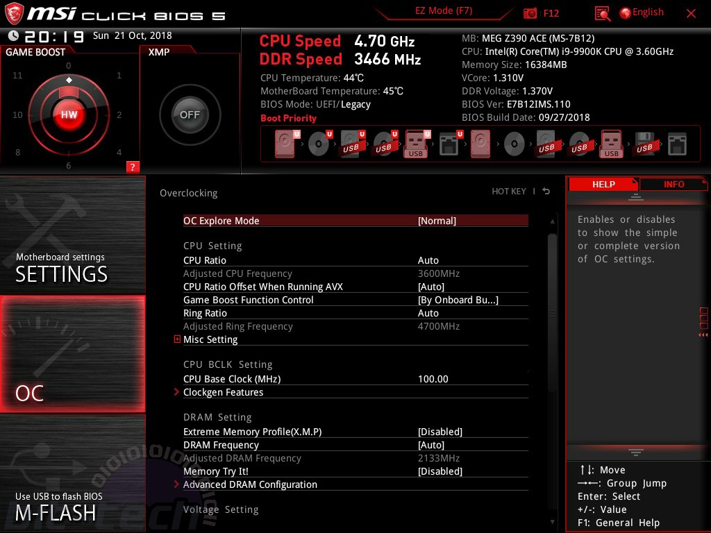Image resolution: width=711 pixels, height=533 pixels.
Task: Select the UEFI network boot icon
Action: [x=450, y=144]
